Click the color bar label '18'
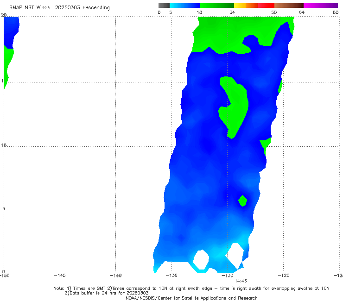The height and width of the screenshot is (301, 343). [199, 12]
